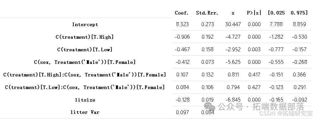Select the litsize row label

pyautogui.click(x=85, y=100)
